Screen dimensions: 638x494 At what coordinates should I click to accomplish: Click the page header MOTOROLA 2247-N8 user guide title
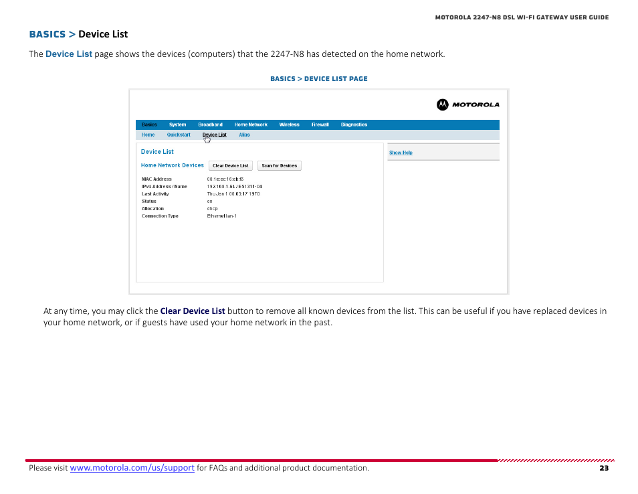pos(522,17)
